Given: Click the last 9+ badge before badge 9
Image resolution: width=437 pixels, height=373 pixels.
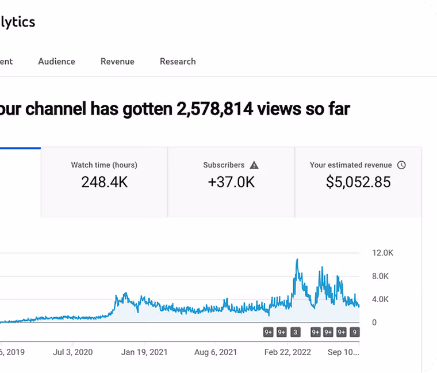Looking at the screenshot, I should 341,332.
